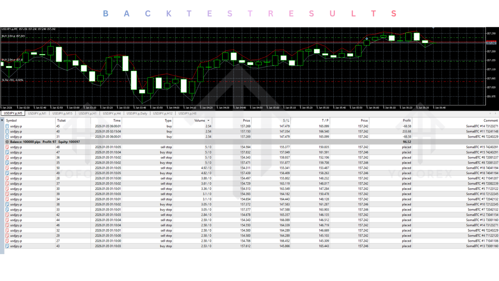
Task: Click the volume cell 4.92 / 0
Action: tap(205, 168)
